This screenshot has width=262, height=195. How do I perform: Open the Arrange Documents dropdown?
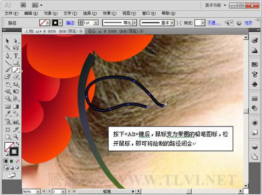pos(37,5)
